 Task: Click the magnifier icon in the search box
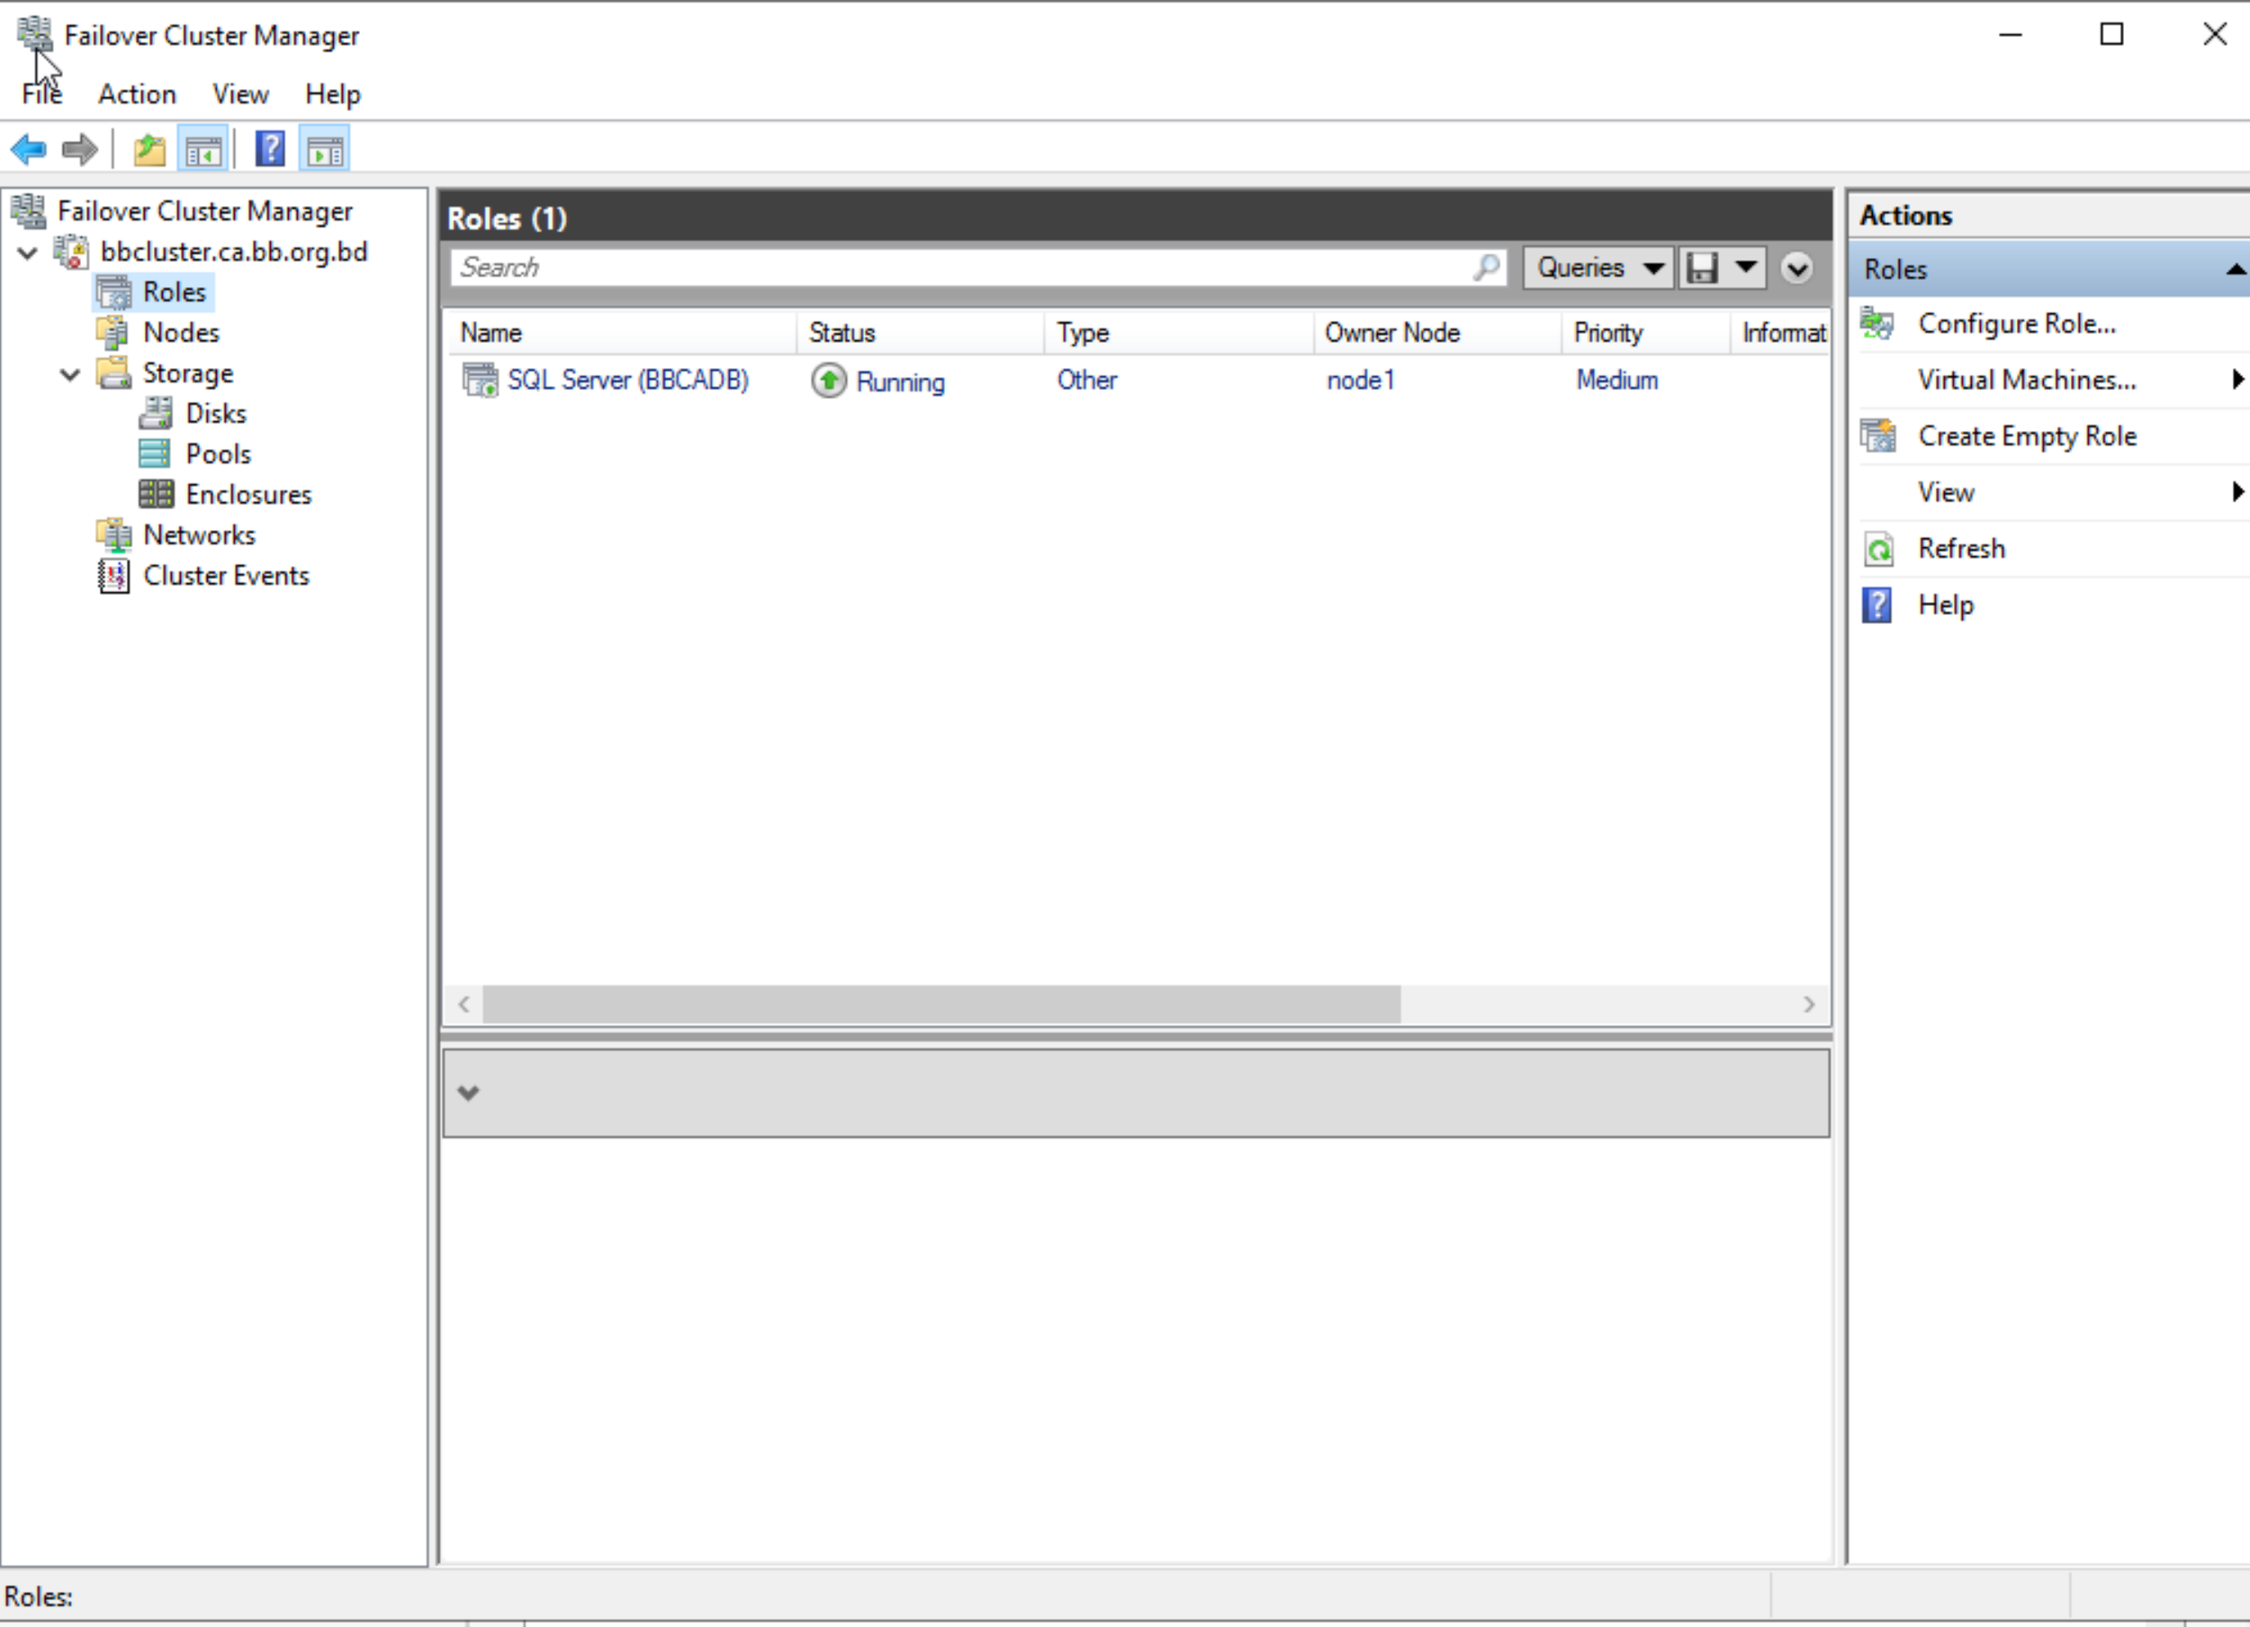pos(1486,267)
